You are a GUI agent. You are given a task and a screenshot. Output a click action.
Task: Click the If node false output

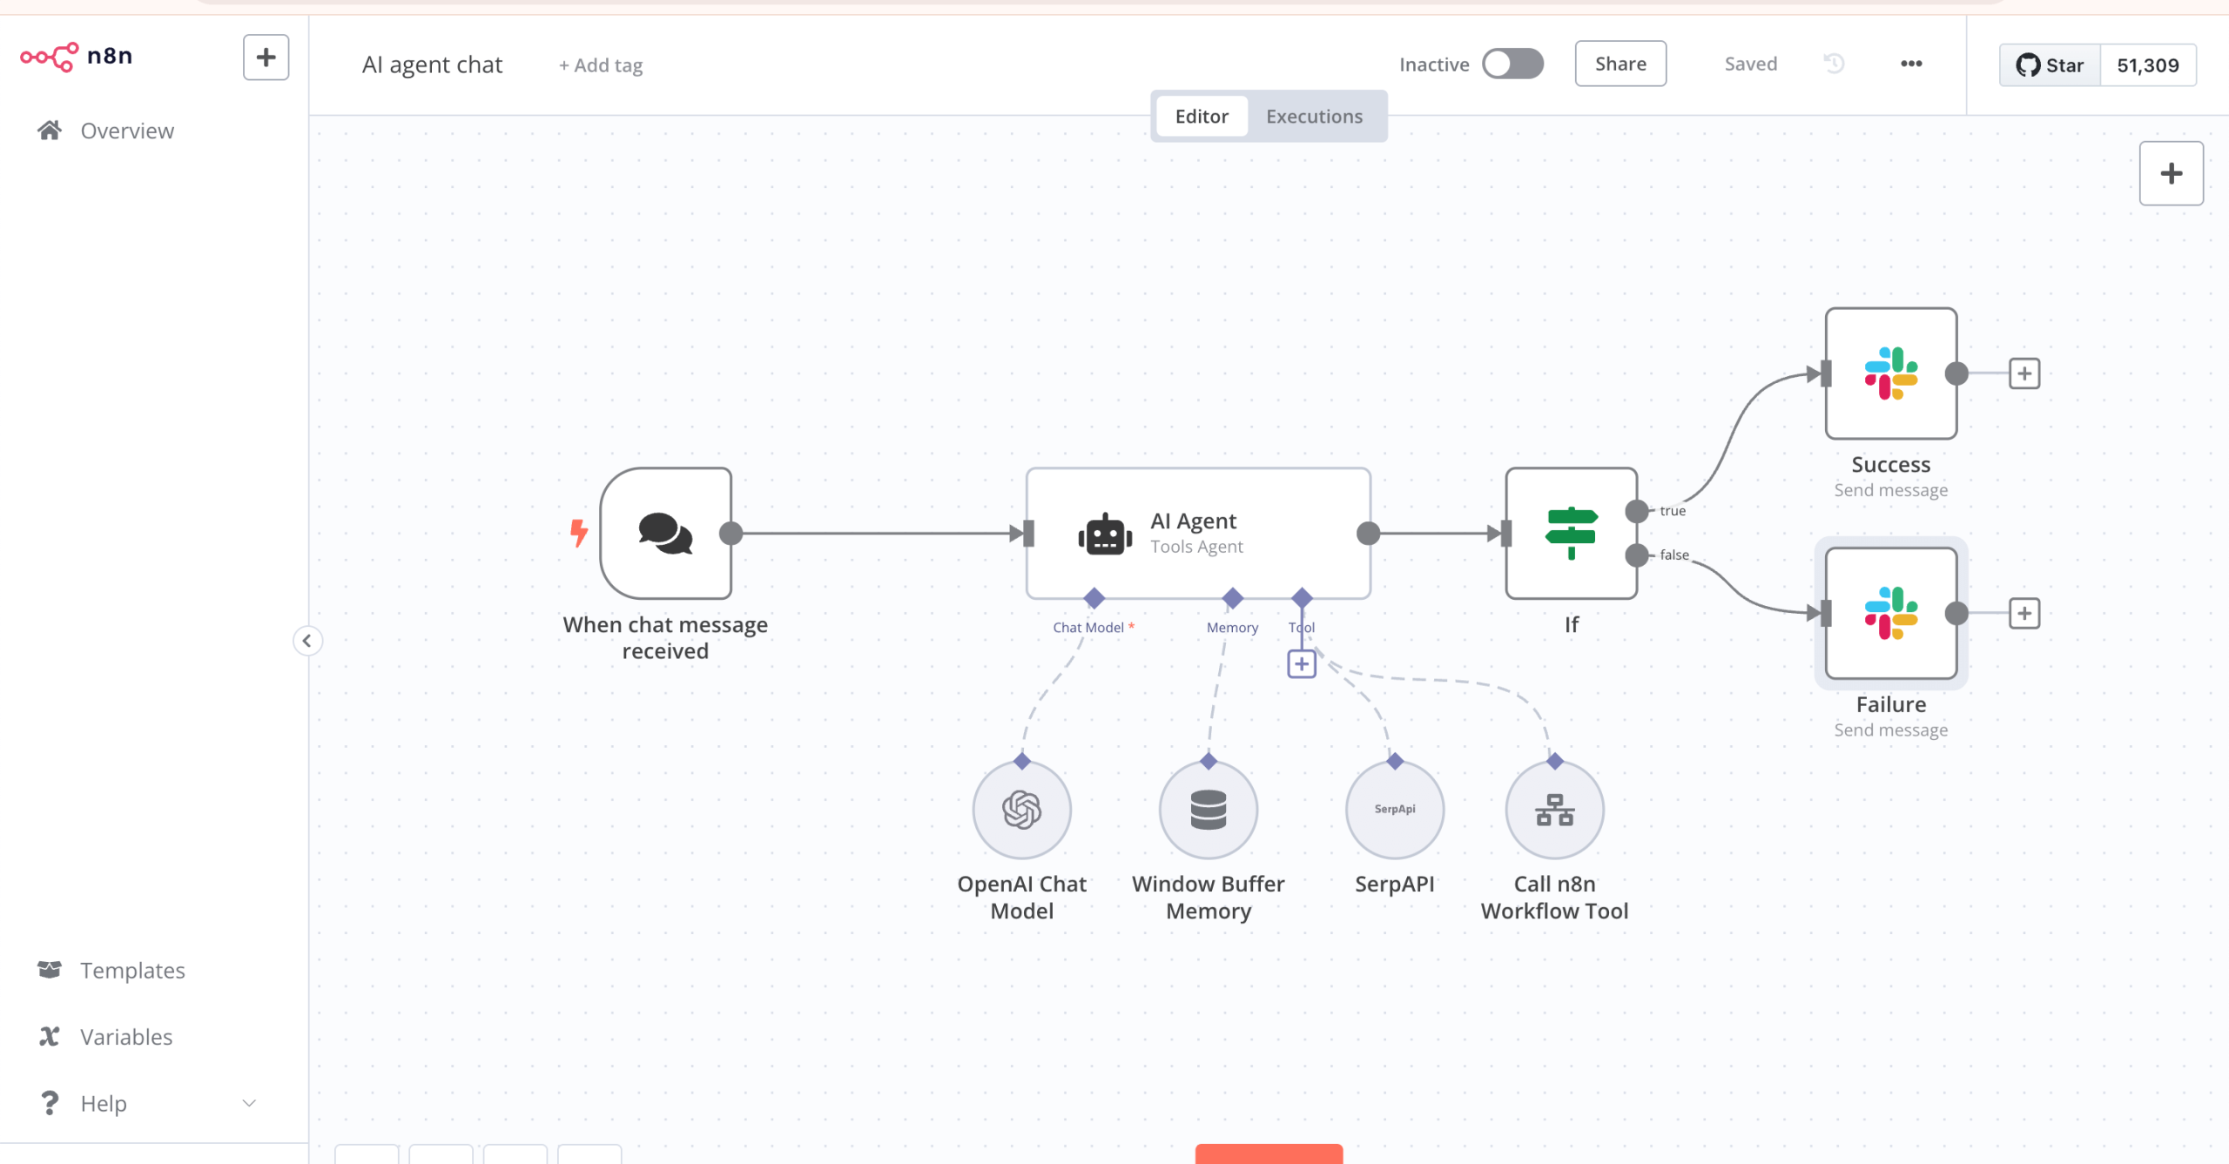pyautogui.click(x=1637, y=555)
